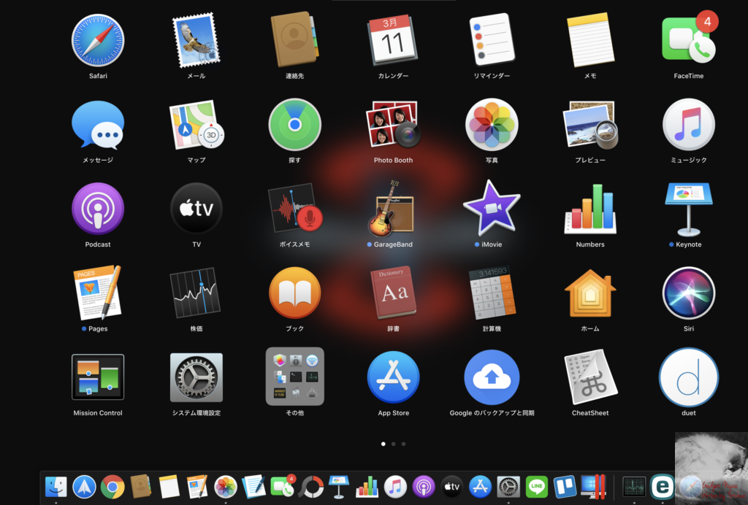Open Numbers from the Dock
Screen dimensions: 748x505
tap(367, 487)
